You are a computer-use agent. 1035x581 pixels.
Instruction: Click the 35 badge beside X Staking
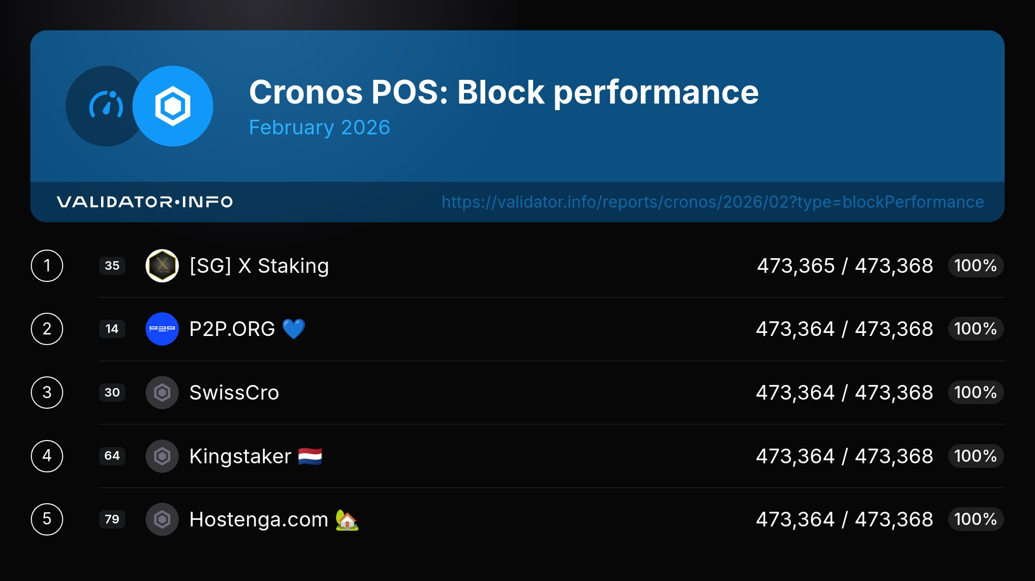[x=112, y=266]
